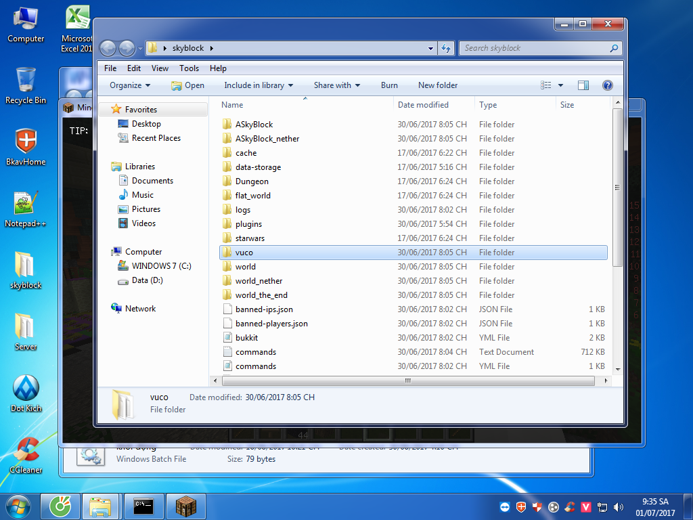Select the skyblock folder on the desktop
Screen dimensions: 693x520
(x=26, y=271)
